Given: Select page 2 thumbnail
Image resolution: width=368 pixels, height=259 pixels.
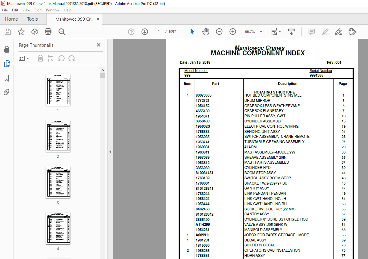Looking at the screenshot, I should (58, 136).
